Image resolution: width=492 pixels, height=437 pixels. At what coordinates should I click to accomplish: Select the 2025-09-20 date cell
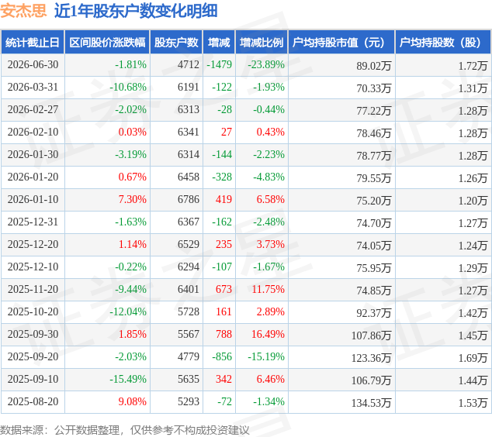pyautogui.click(x=33, y=356)
